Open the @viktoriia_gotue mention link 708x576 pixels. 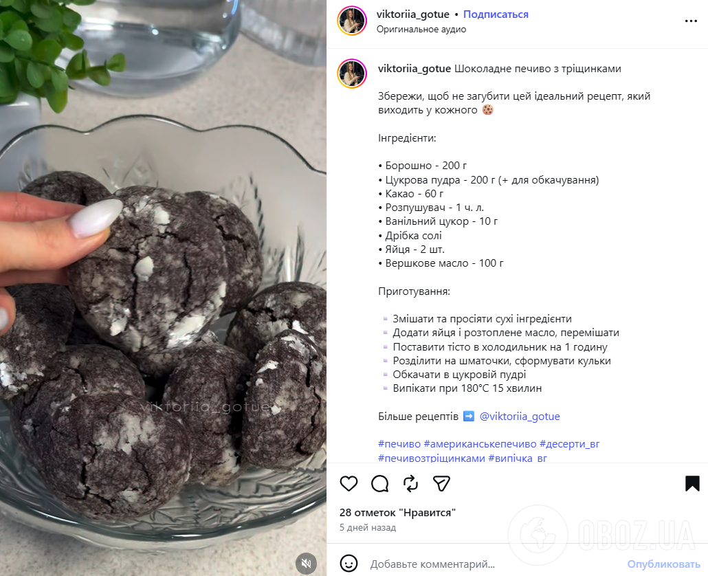(x=519, y=417)
